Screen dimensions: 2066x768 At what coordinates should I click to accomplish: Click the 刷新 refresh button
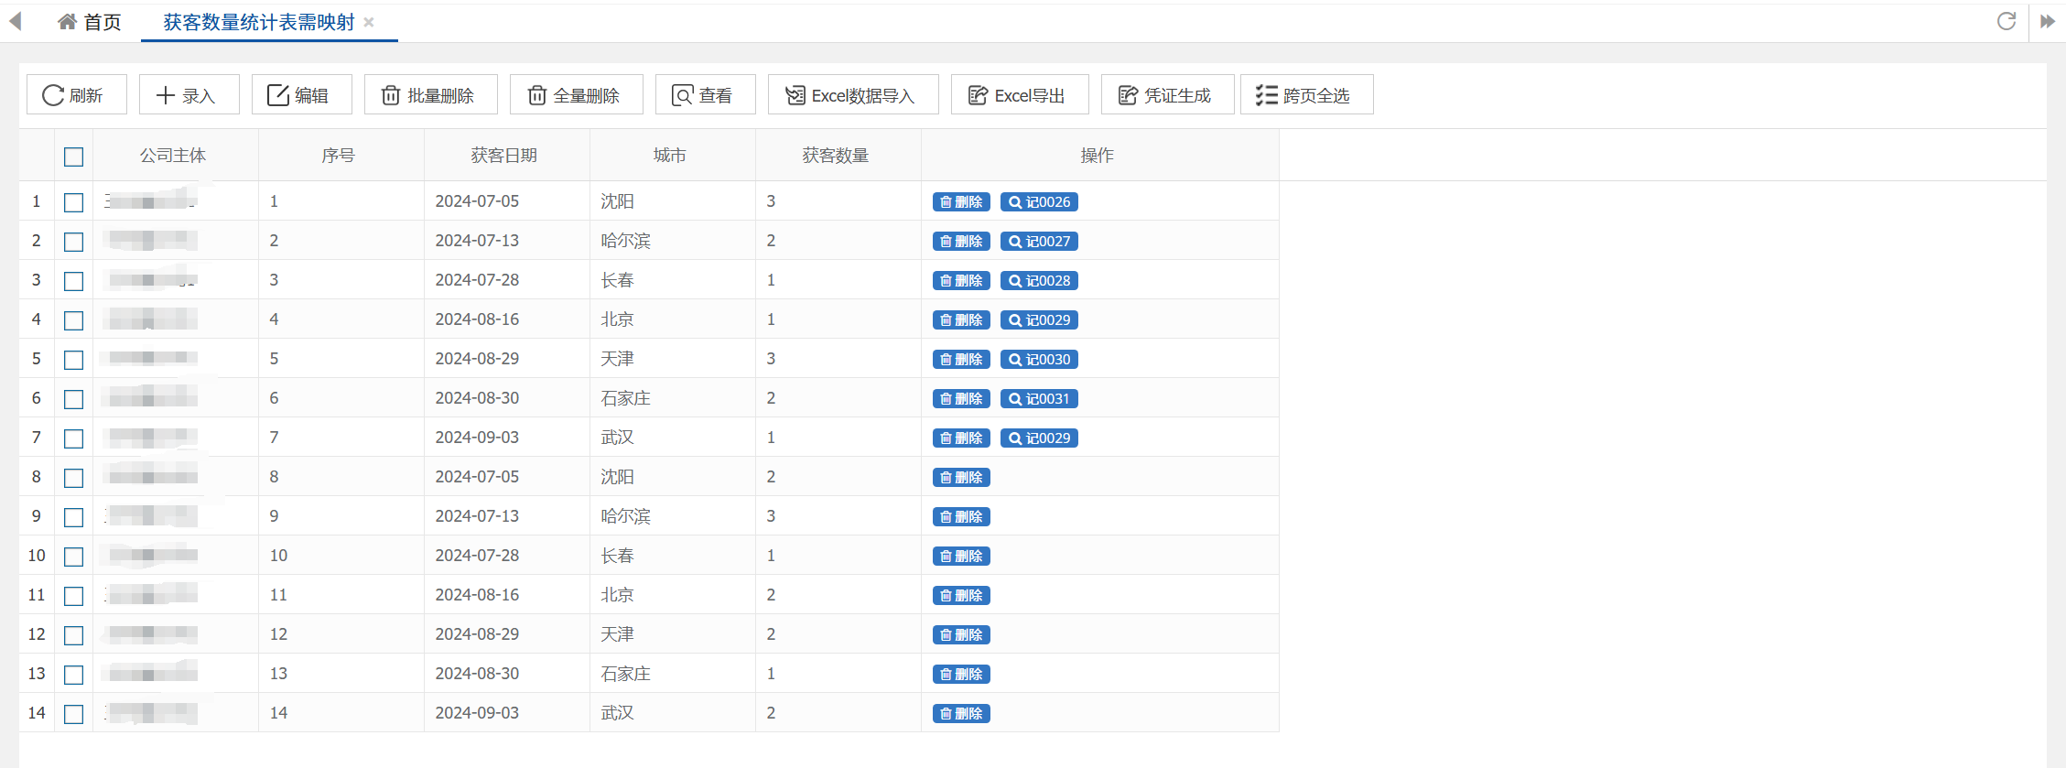pos(77,94)
